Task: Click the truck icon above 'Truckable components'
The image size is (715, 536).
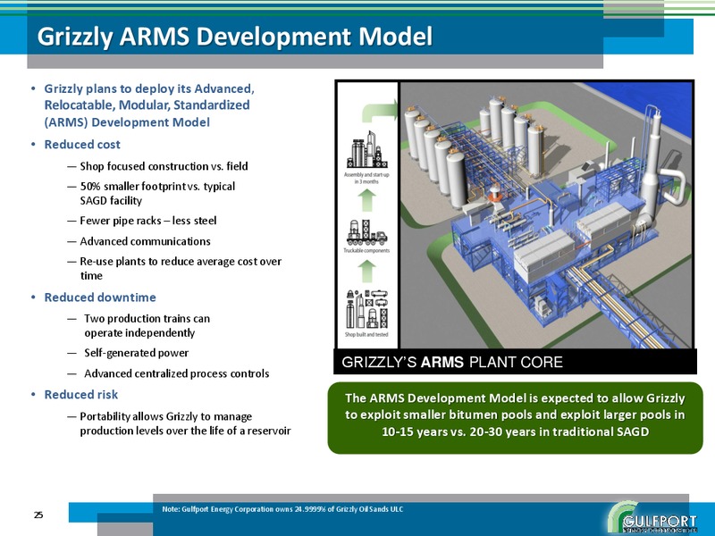Action: click(366, 233)
